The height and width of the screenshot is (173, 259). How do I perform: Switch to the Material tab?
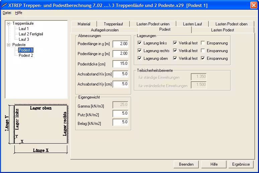84,24
